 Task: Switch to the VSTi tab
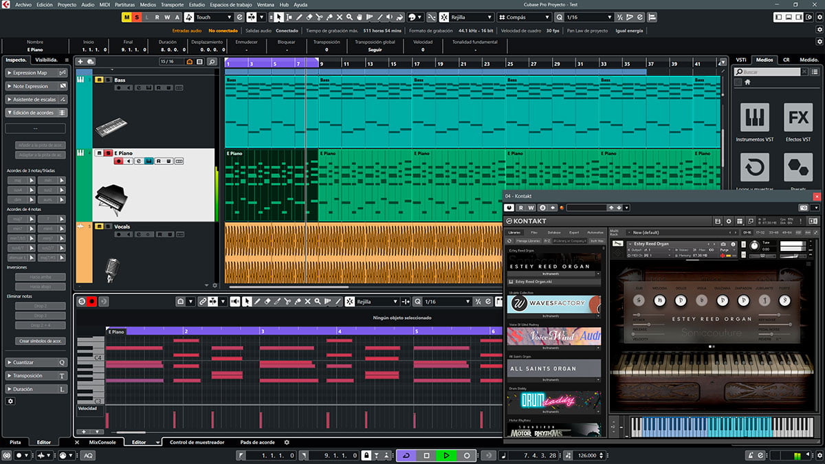(x=740, y=60)
